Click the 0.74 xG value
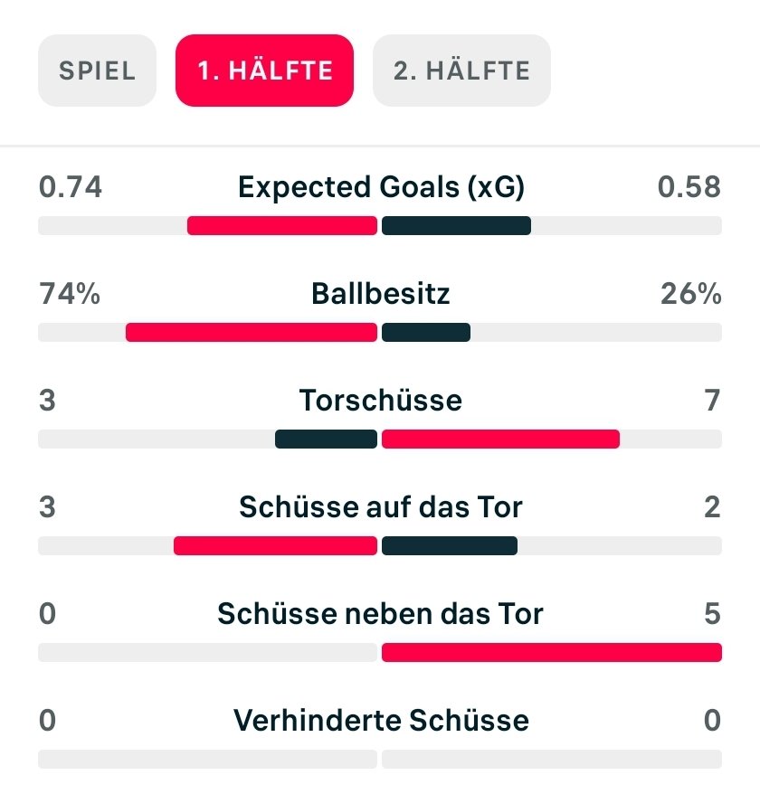 71,187
